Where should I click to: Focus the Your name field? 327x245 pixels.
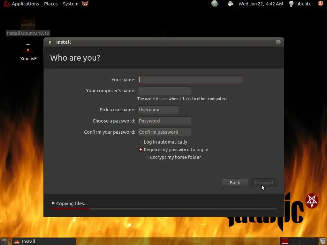point(190,79)
